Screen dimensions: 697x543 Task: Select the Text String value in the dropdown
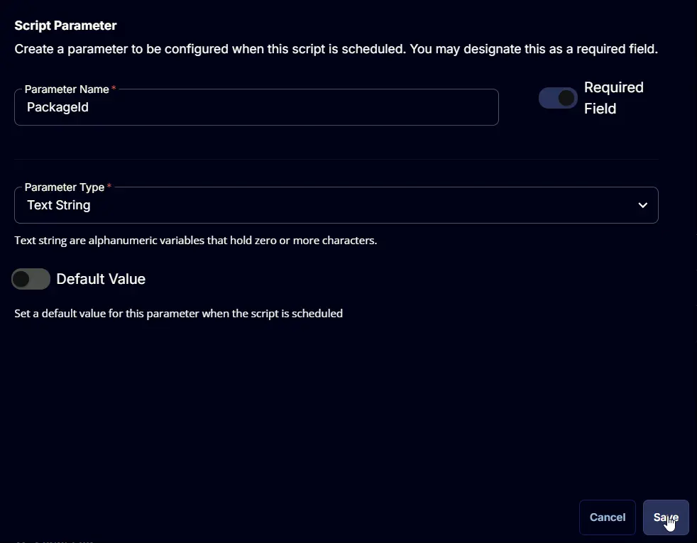[59, 205]
